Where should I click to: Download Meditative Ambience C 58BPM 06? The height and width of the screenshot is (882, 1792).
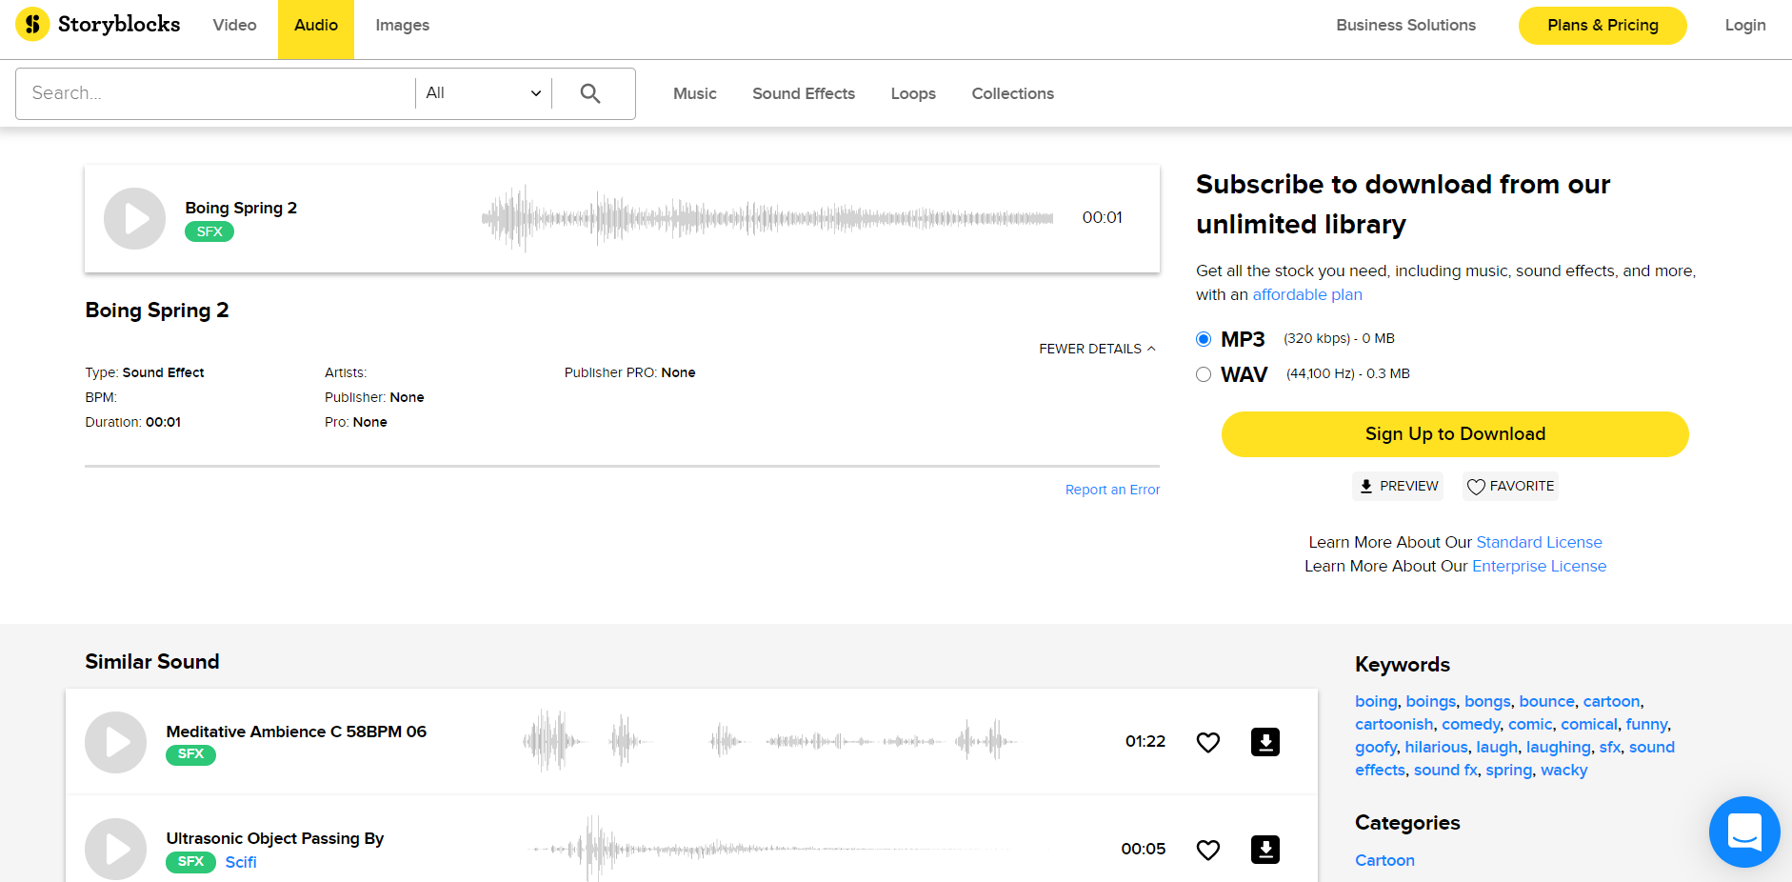pos(1265,742)
